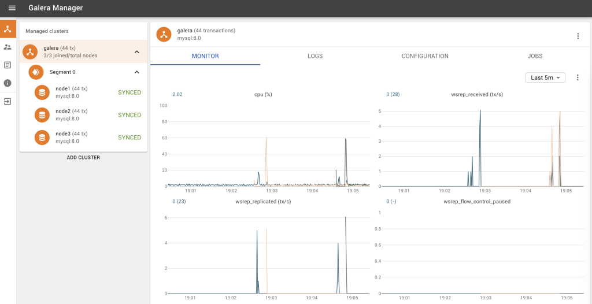Switch to the LOGS tab
The width and height of the screenshot is (592, 304).
[x=315, y=56]
